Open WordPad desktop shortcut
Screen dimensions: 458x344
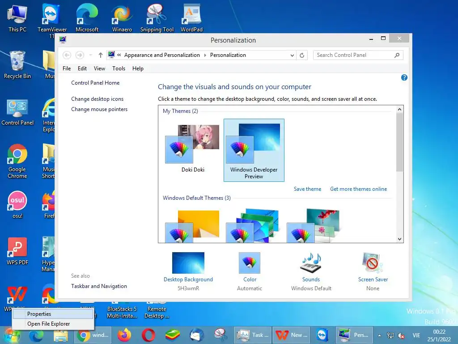[191, 18]
